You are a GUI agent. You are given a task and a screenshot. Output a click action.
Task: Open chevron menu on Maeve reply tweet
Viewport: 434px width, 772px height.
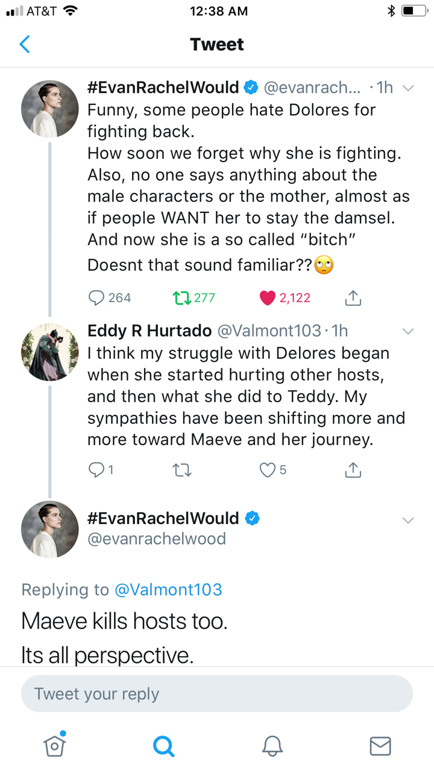pyautogui.click(x=408, y=520)
